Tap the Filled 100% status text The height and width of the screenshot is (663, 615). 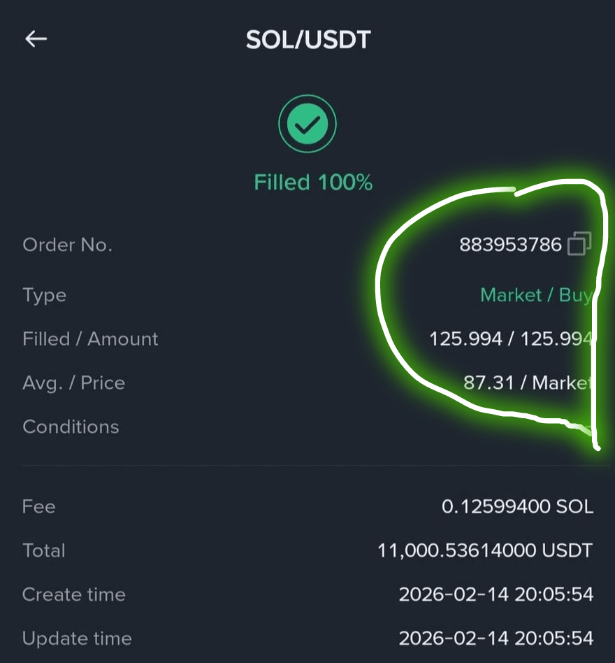tap(313, 183)
